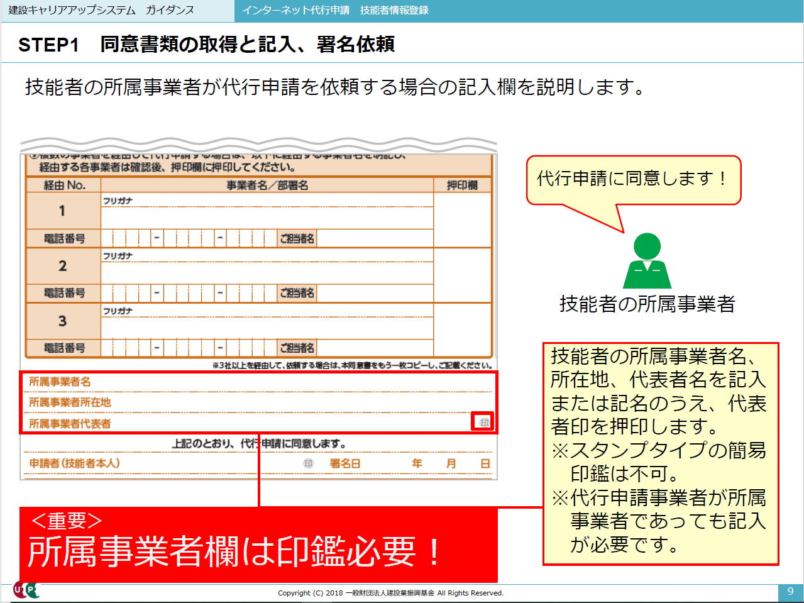Click the ご担当者名 field in row 3
Screen dimensions: 804x603
coord(374,348)
